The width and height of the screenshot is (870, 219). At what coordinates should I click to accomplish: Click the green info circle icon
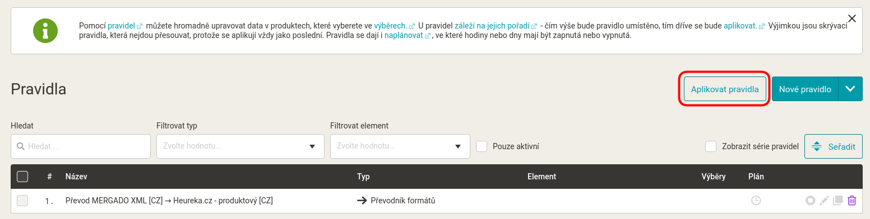coord(44,31)
